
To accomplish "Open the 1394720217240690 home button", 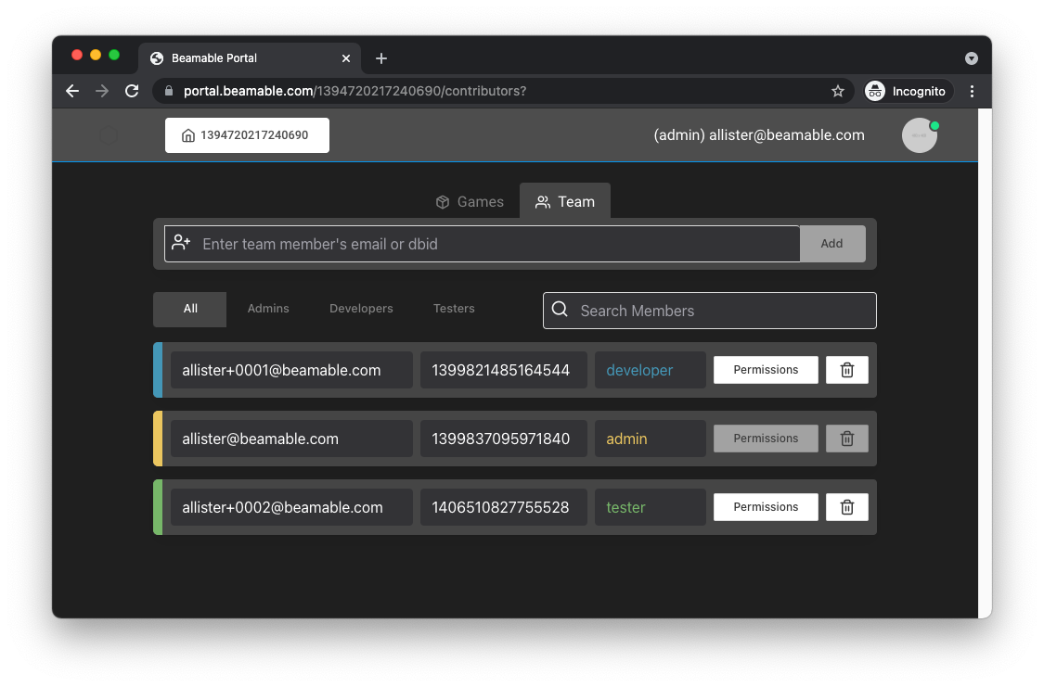I will tap(247, 135).
